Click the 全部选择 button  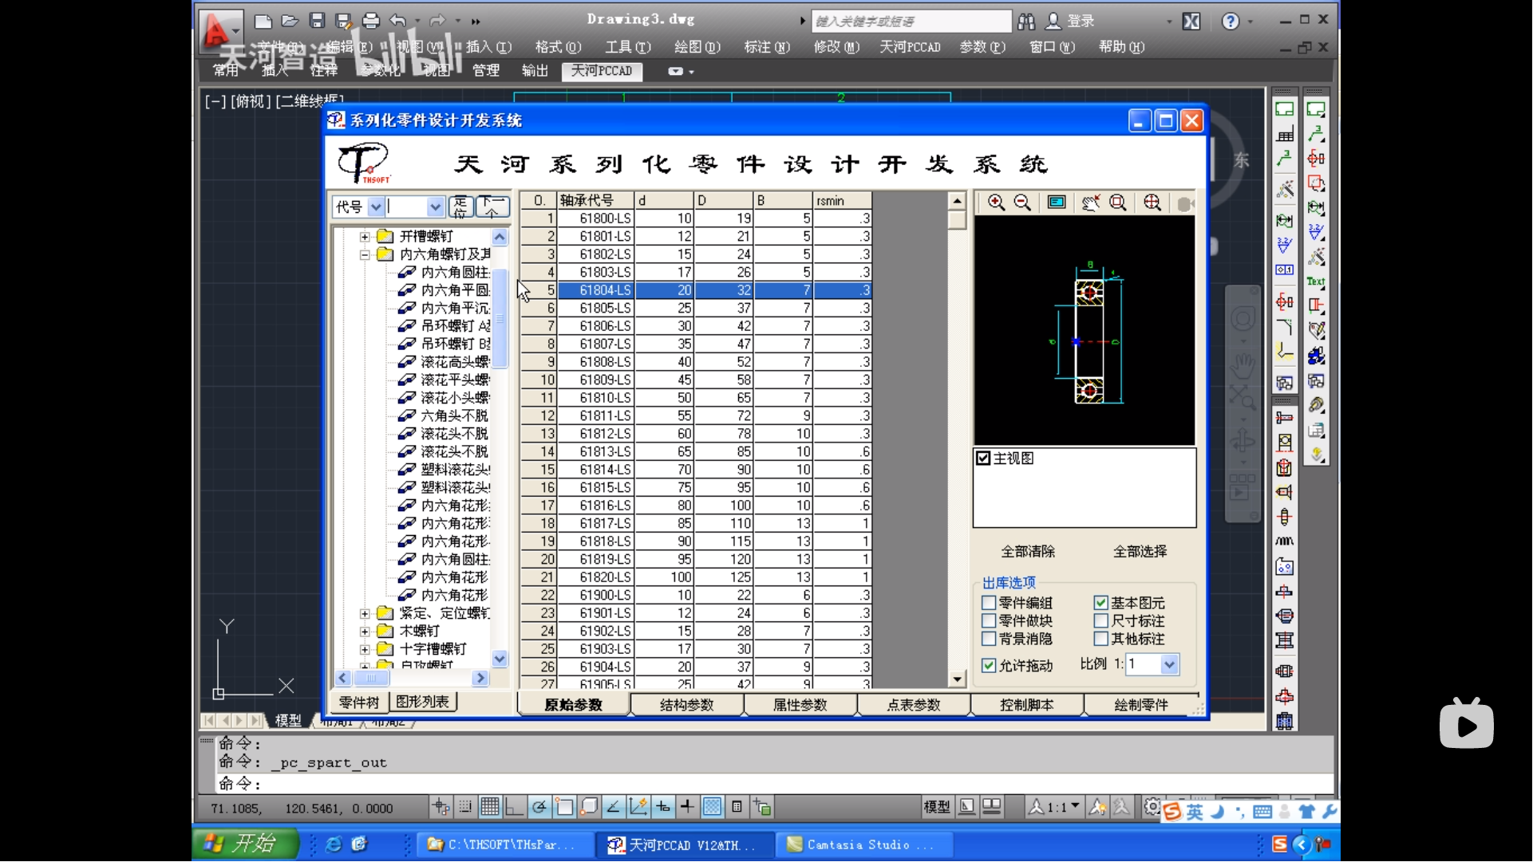pos(1140,551)
